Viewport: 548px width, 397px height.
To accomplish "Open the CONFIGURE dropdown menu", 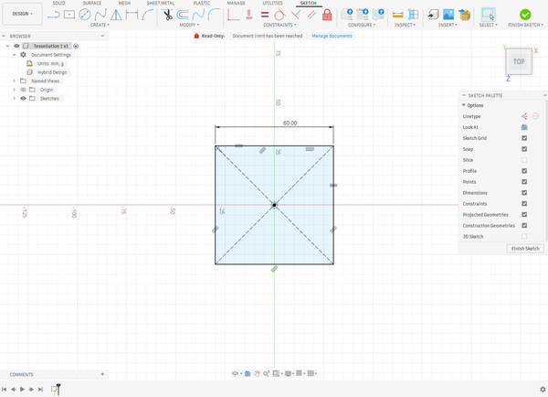I will coord(362,25).
